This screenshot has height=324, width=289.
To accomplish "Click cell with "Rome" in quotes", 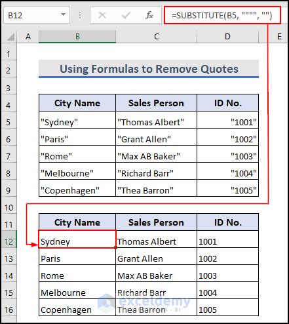I will (77, 154).
